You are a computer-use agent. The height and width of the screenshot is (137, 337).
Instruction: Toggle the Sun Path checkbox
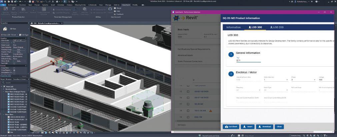click(14, 63)
